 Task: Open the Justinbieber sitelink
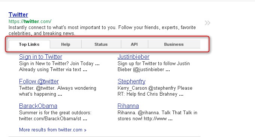point(133,57)
